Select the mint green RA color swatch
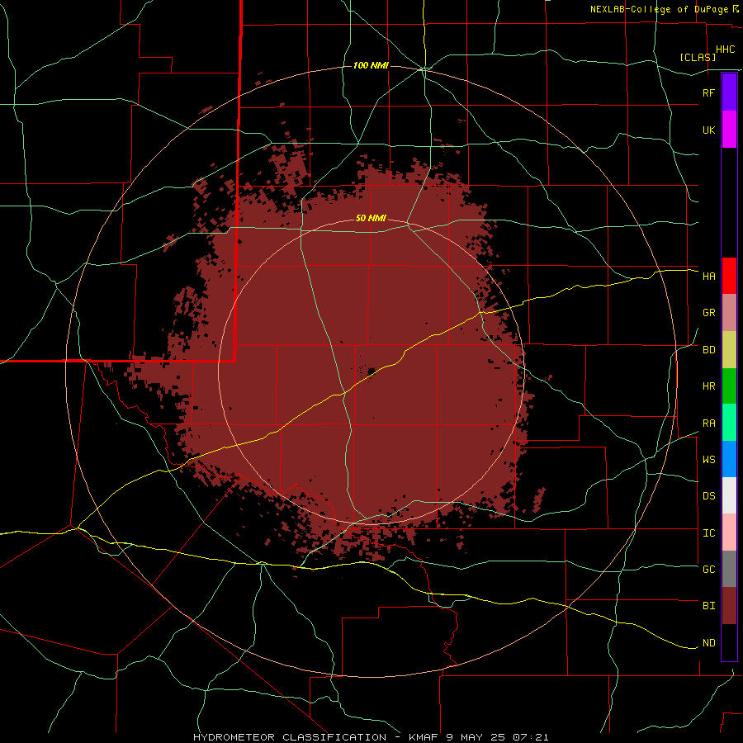743x743 pixels. coord(729,423)
